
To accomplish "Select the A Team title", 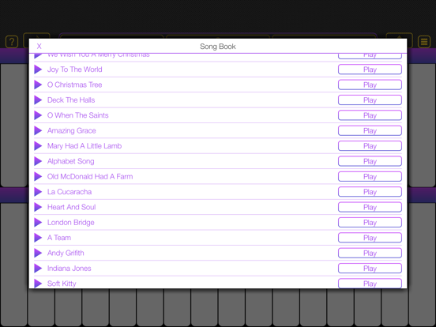I will tap(59, 238).
